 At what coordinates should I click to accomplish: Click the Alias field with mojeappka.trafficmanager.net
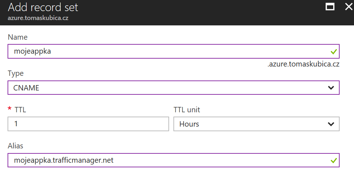[x=173, y=160]
